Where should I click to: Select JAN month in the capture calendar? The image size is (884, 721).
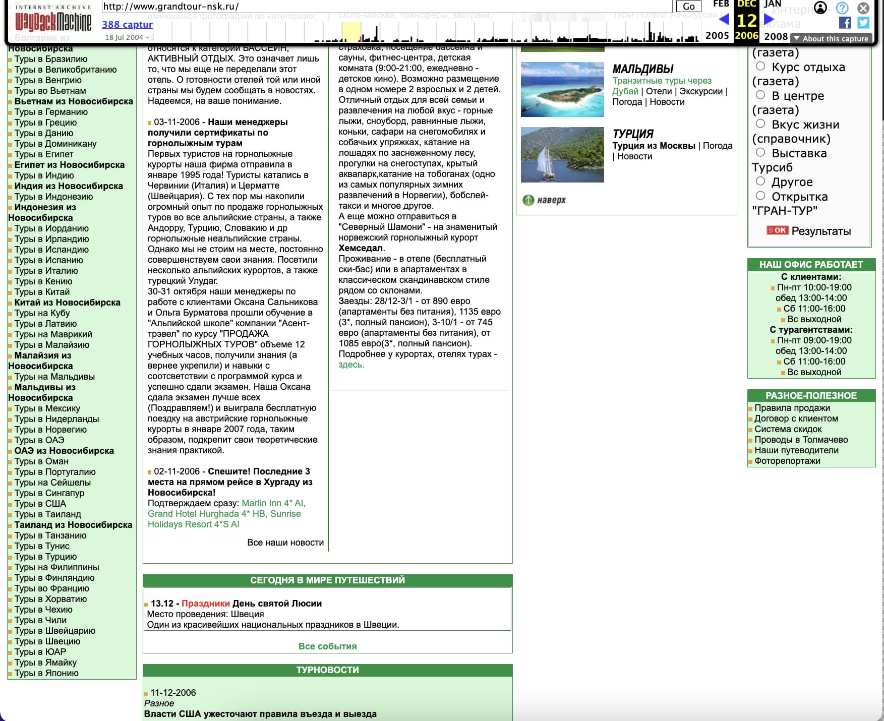(772, 4)
